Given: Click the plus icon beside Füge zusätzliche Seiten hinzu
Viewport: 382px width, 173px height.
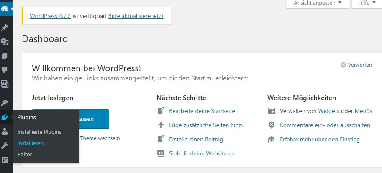Looking at the screenshot, I should [161, 125].
